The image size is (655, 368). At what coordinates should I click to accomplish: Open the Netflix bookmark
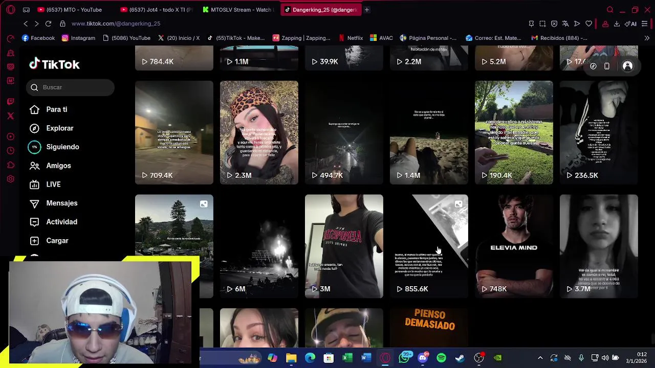[x=351, y=38]
